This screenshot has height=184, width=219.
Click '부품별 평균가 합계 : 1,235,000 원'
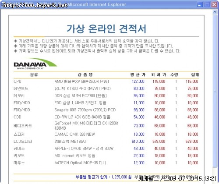(103, 177)
